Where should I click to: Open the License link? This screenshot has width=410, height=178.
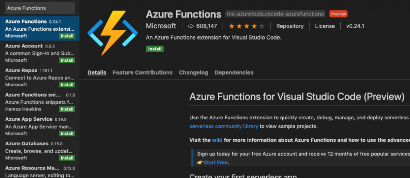(x=325, y=26)
